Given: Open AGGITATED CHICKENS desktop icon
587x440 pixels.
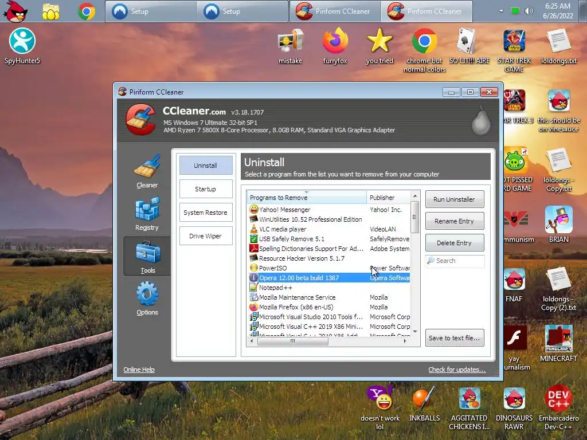Looking at the screenshot, I should pos(469,407).
